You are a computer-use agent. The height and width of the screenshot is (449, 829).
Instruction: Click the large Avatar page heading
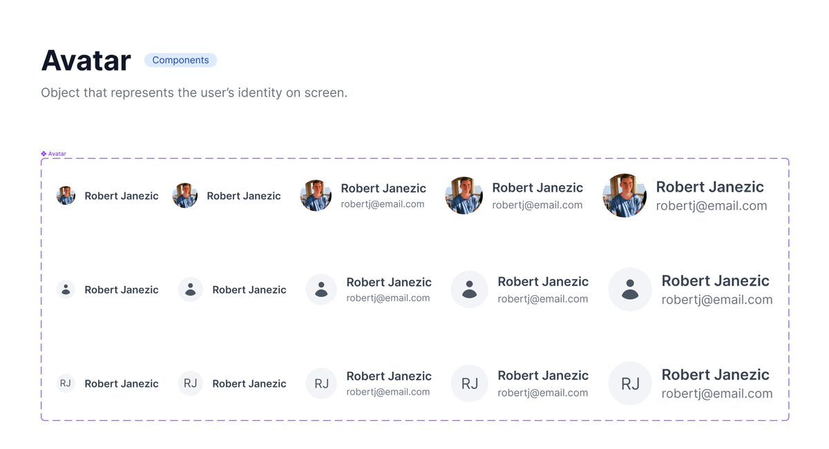pos(86,61)
